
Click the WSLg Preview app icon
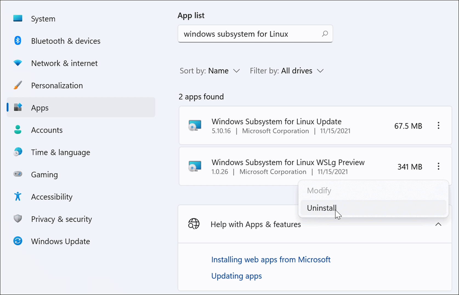point(195,166)
